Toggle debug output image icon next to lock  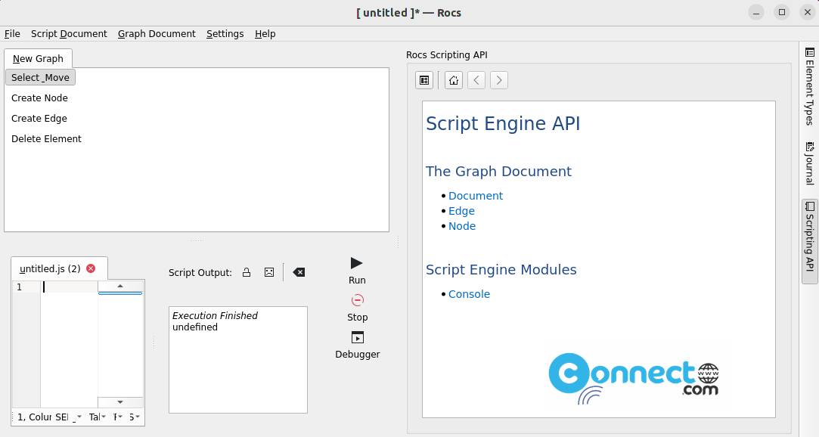point(269,272)
